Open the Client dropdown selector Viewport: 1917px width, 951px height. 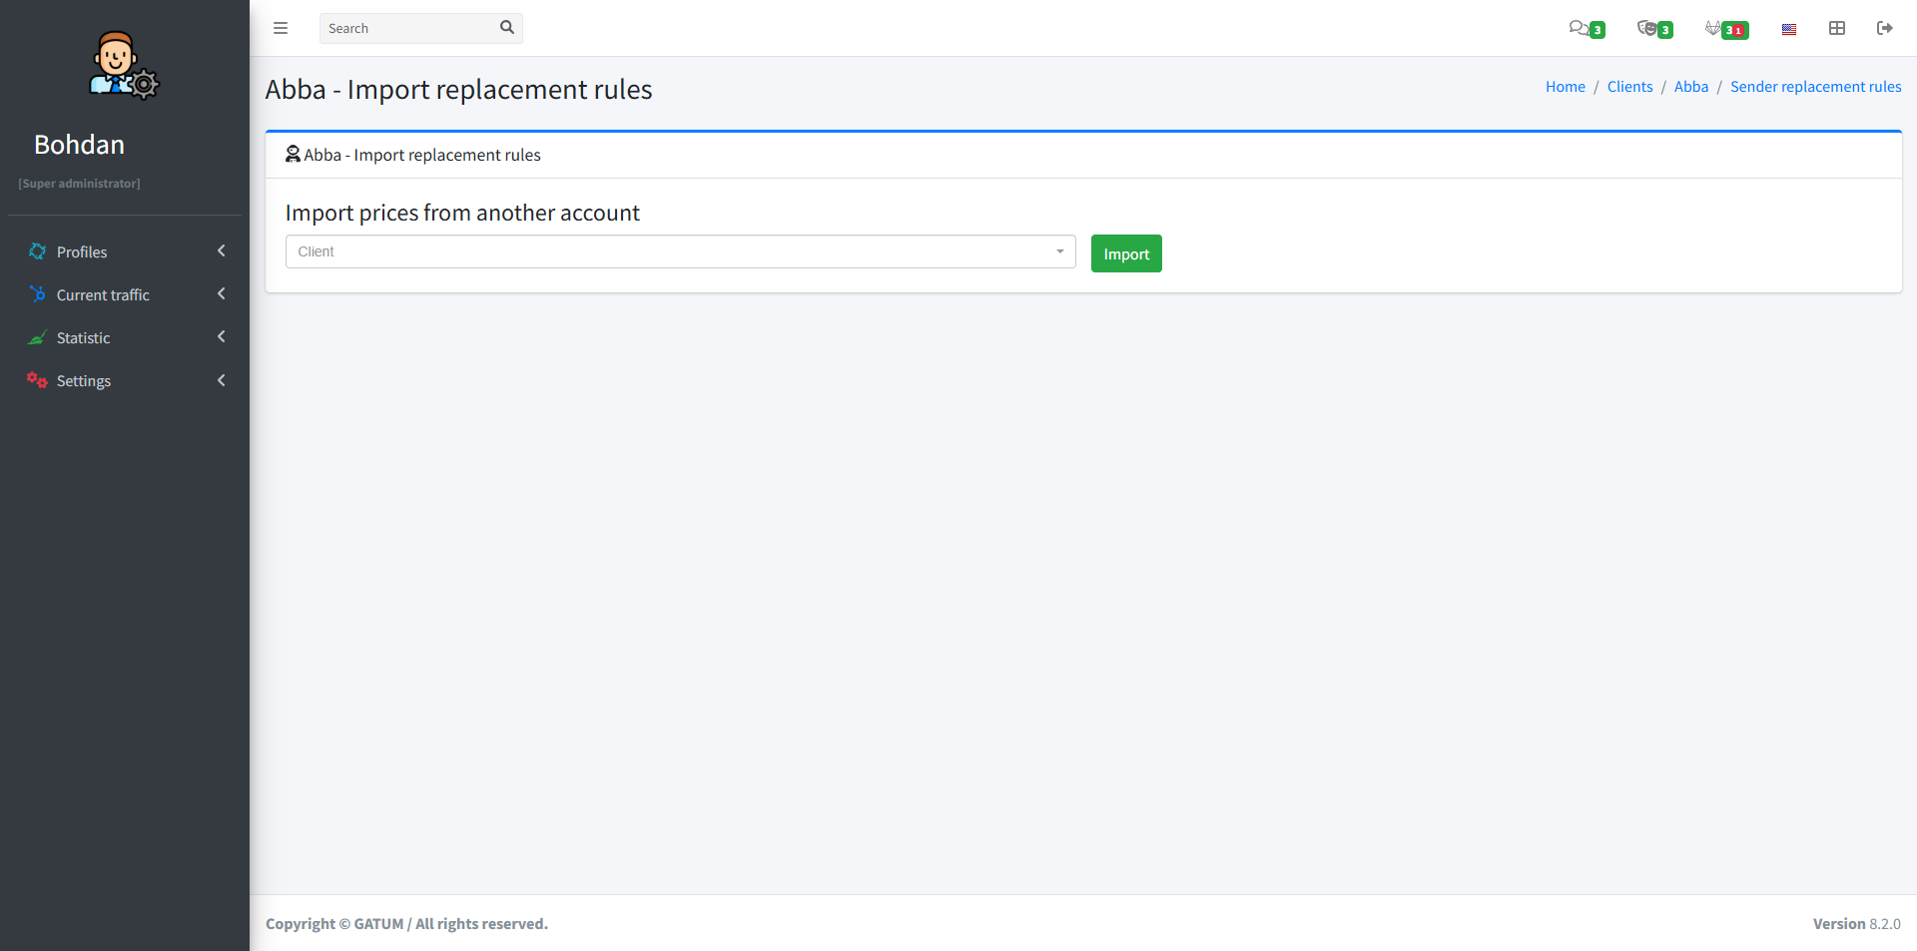[x=680, y=251]
